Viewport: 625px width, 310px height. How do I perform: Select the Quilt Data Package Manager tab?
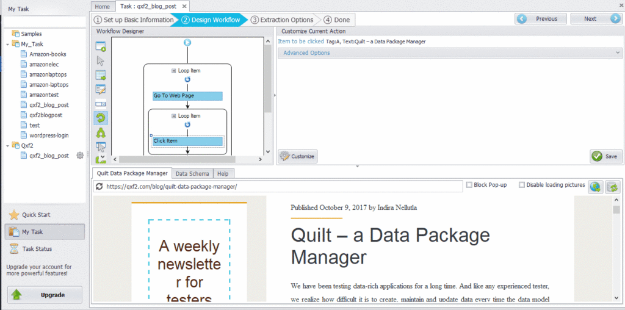[x=132, y=173]
